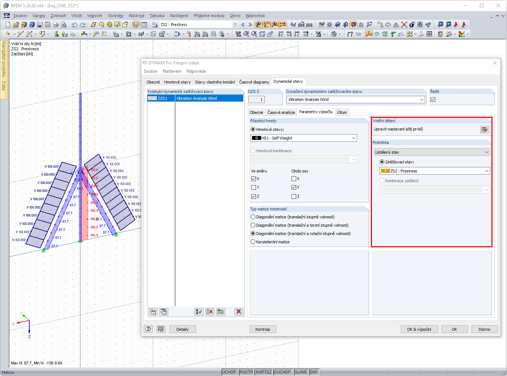Toggle the Řešit checkbox
The height and width of the screenshot is (376, 507).
click(x=433, y=100)
